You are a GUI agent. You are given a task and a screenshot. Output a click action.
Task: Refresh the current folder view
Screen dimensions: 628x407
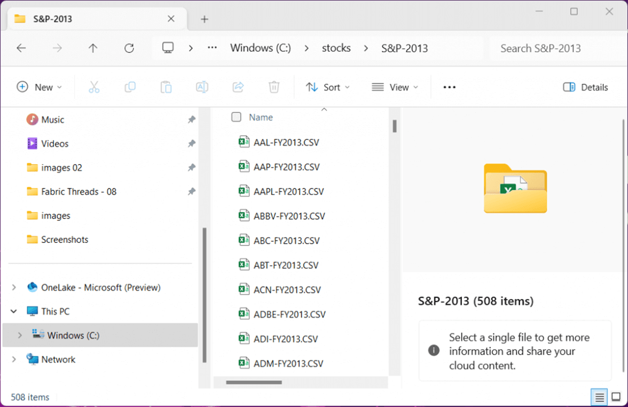(129, 48)
